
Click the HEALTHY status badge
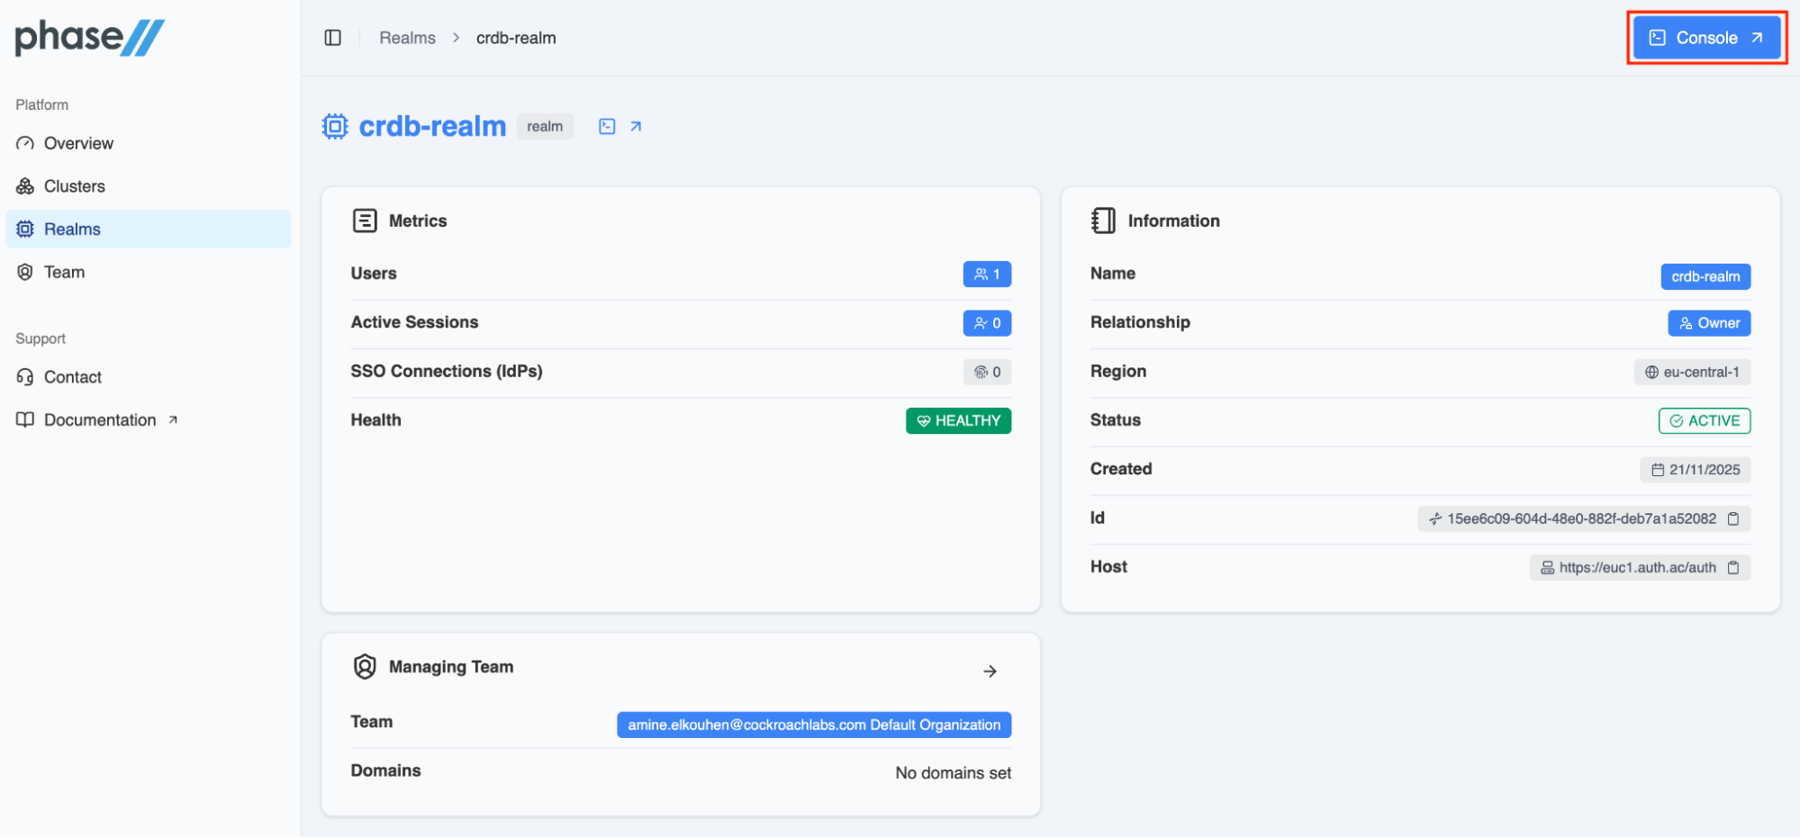957,420
